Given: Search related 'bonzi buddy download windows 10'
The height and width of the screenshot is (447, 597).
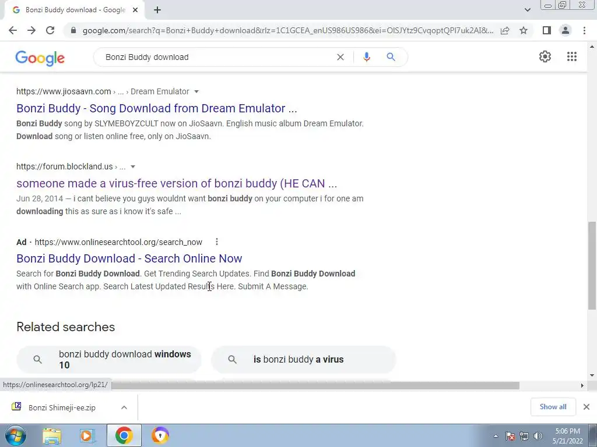Looking at the screenshot, I should pos(109,360).
